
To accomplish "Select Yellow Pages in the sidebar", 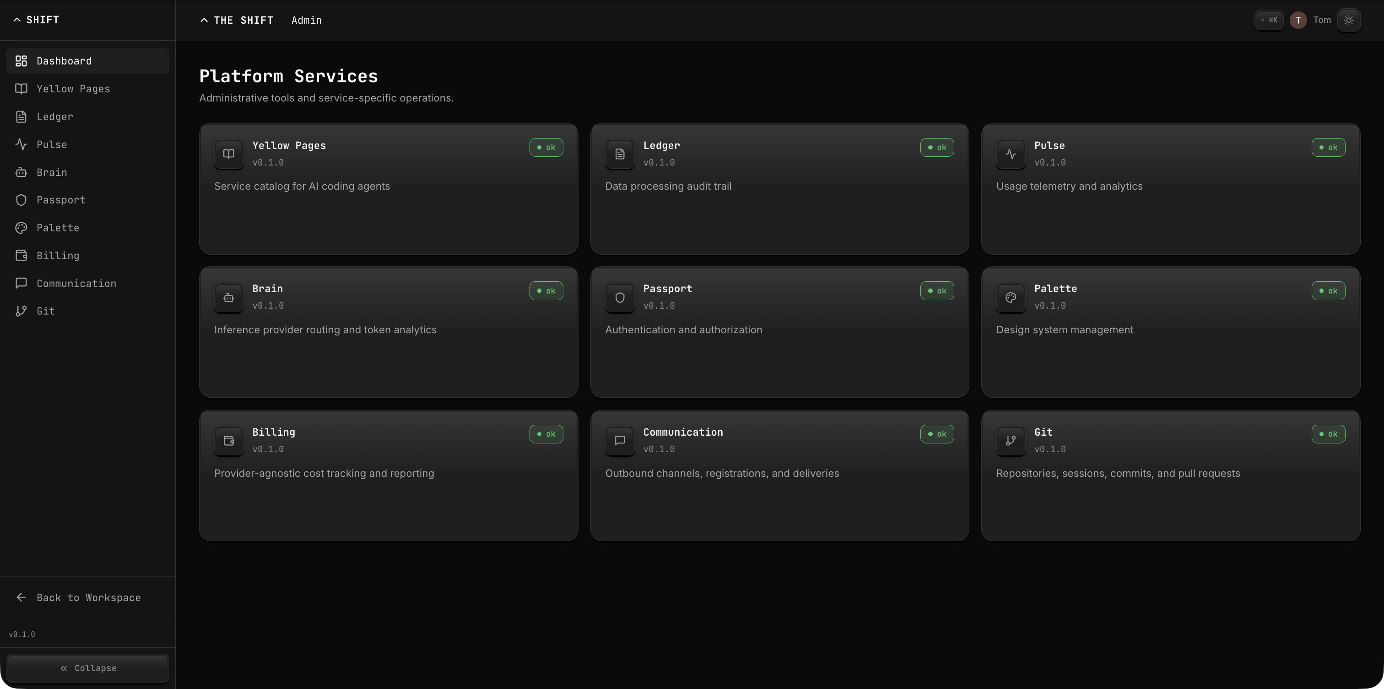I will click(74, 89).
